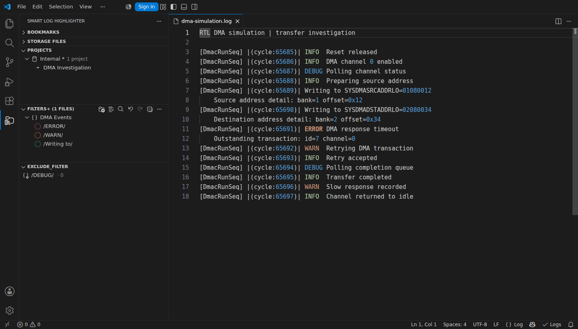
Task: Click the search icon in Filters+ header
Action: click(120, 109)
